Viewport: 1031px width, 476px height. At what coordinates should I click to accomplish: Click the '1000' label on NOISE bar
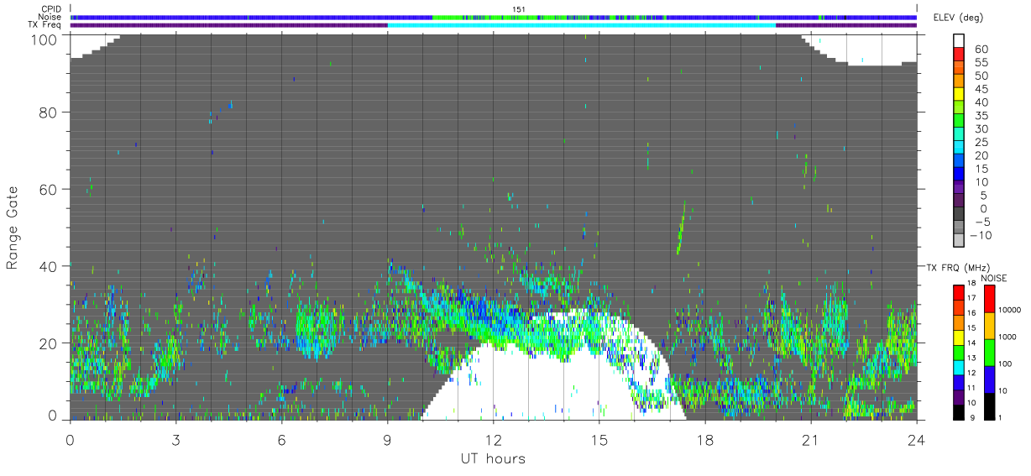[x=1008, y=337]
